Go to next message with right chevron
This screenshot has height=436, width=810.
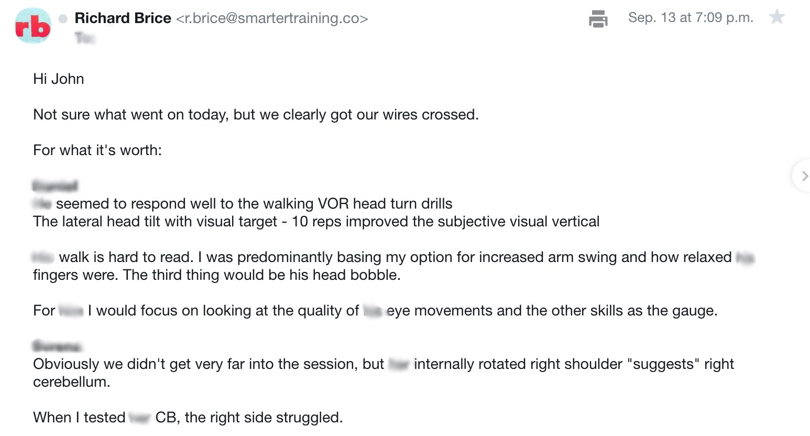pos(804,176)
